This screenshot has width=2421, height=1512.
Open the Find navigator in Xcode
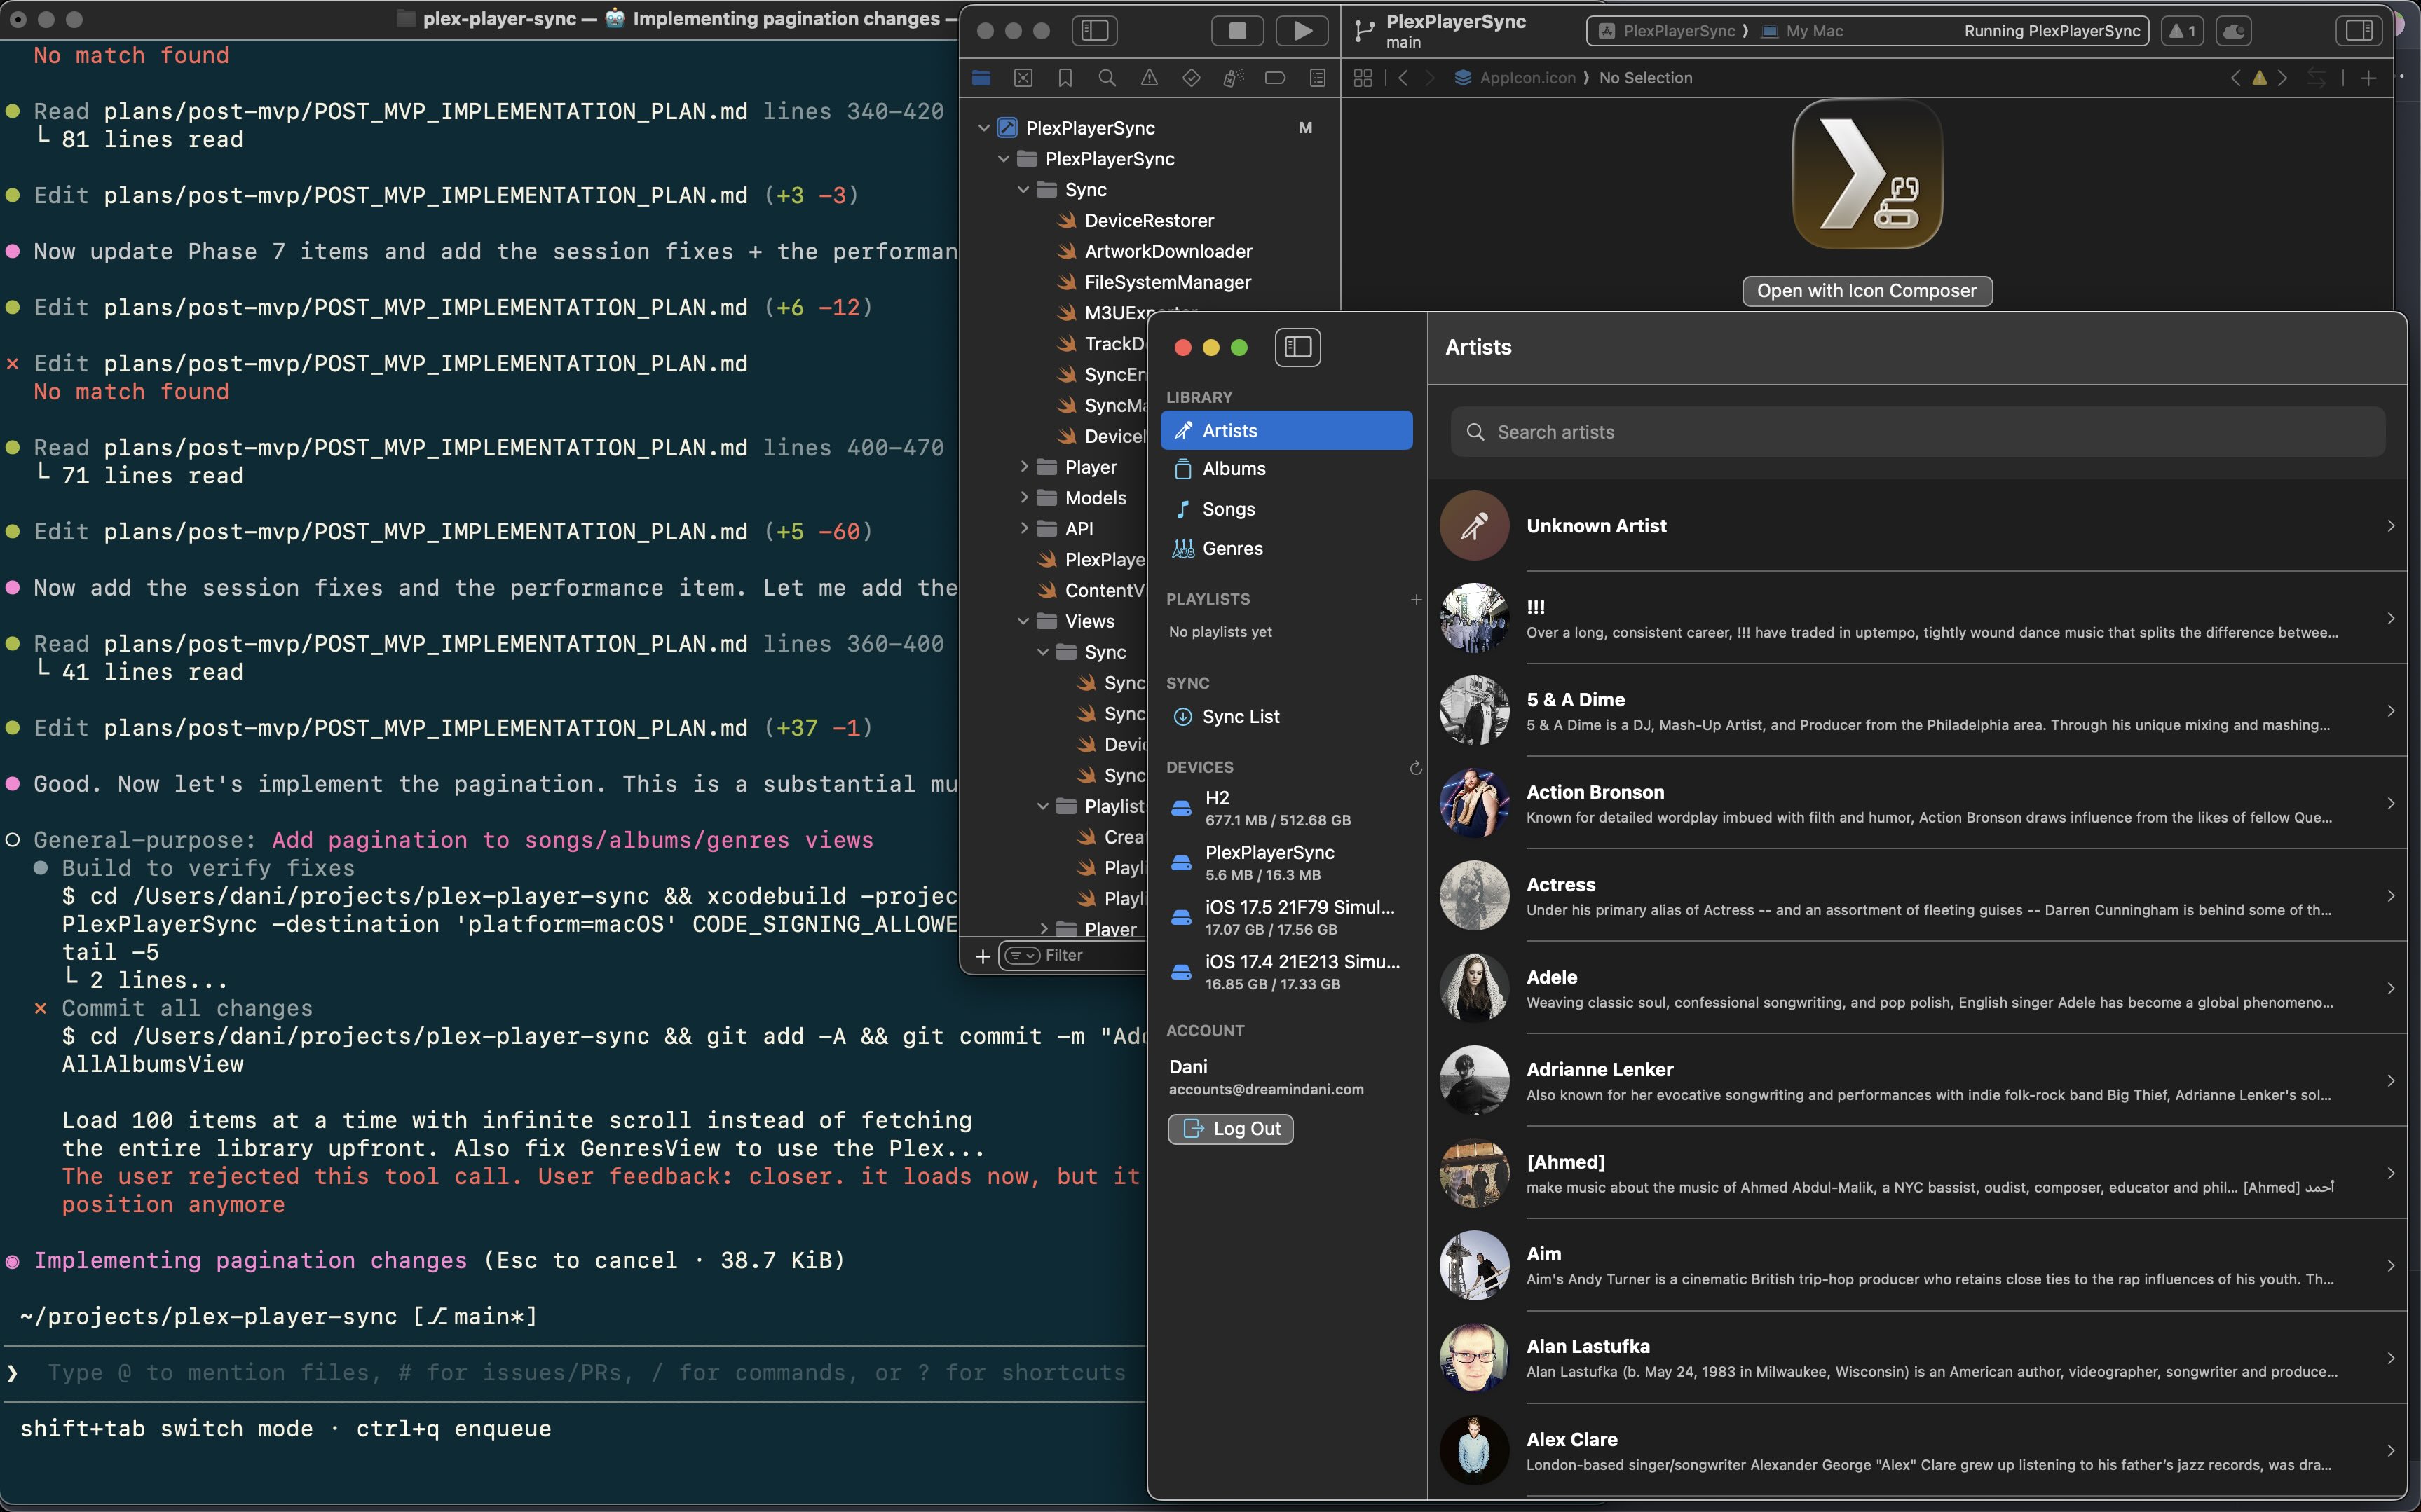[1107, 77]
